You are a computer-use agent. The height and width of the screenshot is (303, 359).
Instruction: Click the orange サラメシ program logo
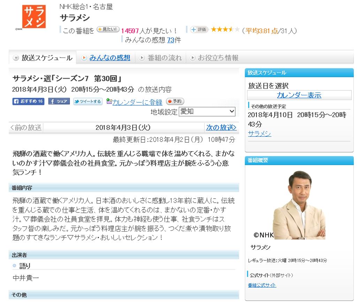[x=34, y=16]
